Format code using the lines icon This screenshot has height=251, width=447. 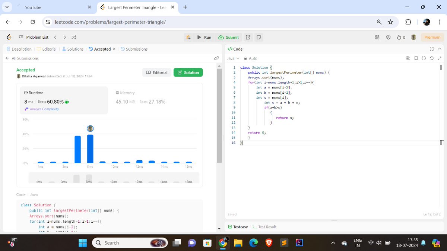pyautogui.click(x=408, y=58)
